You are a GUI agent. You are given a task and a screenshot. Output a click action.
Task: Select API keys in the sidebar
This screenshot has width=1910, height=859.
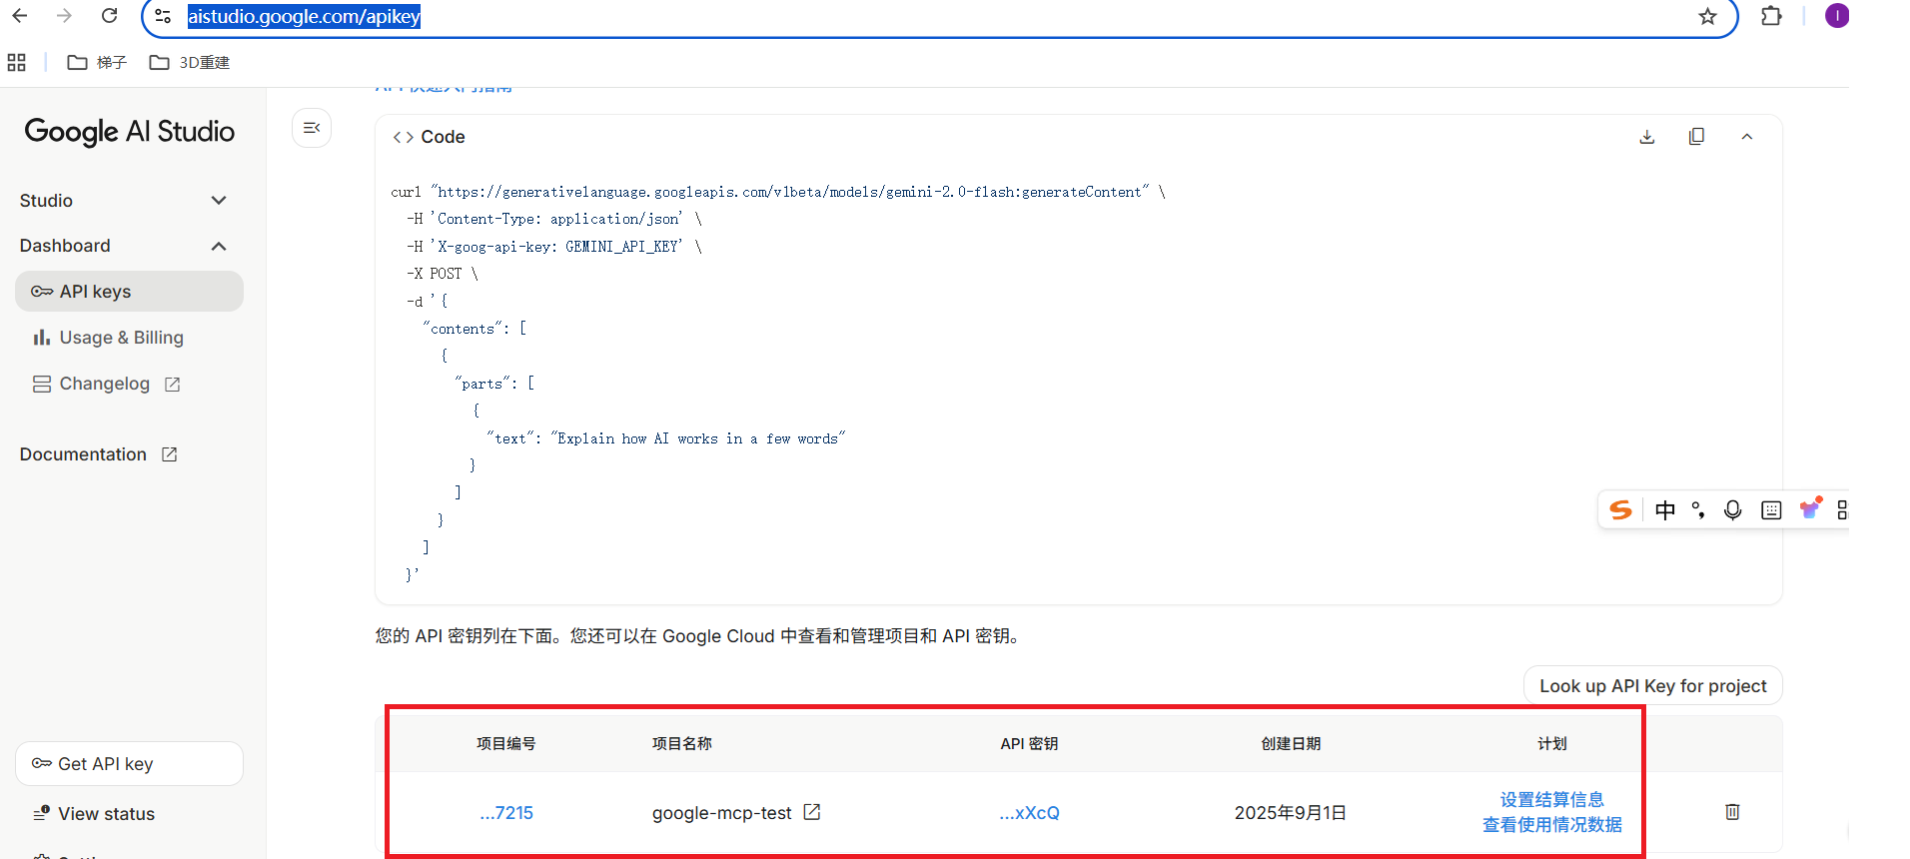point(129,292)
